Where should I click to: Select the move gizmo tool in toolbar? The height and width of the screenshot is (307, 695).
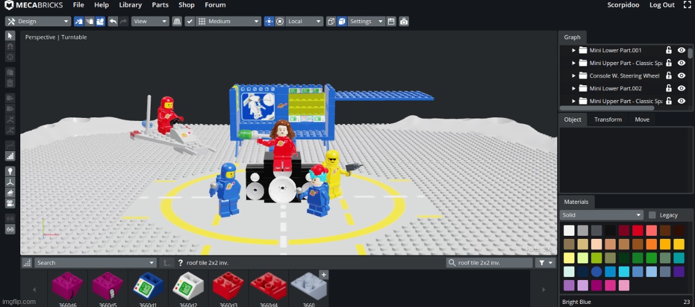click(x=269, y=21)
